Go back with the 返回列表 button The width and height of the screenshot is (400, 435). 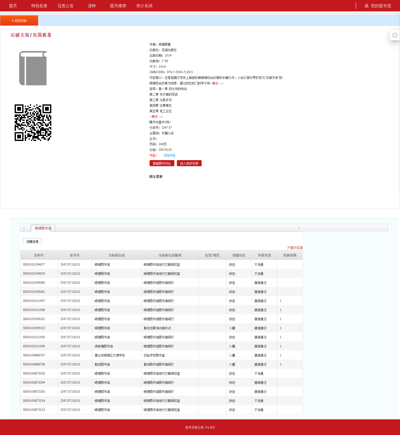19,20
